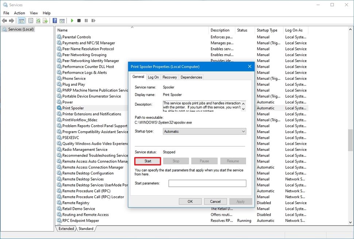Go back using the navigation arrow icon
The image size is (354, 239).
click(4, 21)
